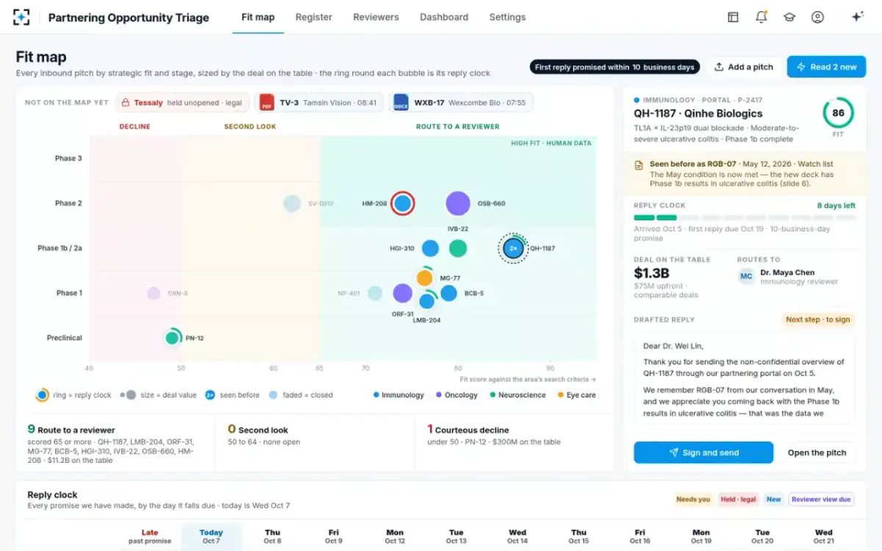Image resolution: width=882 pixels, height=551 pixels.
Task: Click the lock icon on Tessaly chip
Action: 126,103
